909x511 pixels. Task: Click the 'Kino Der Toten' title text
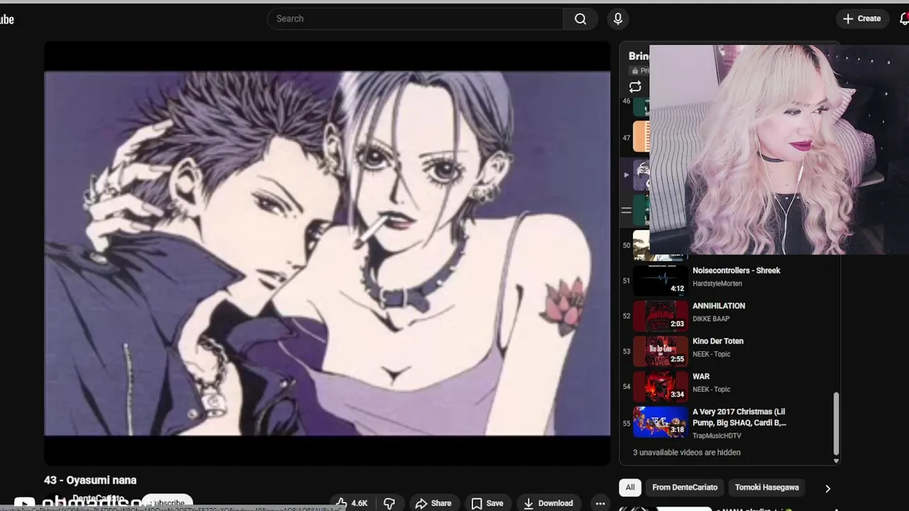(x=718, y=341)
